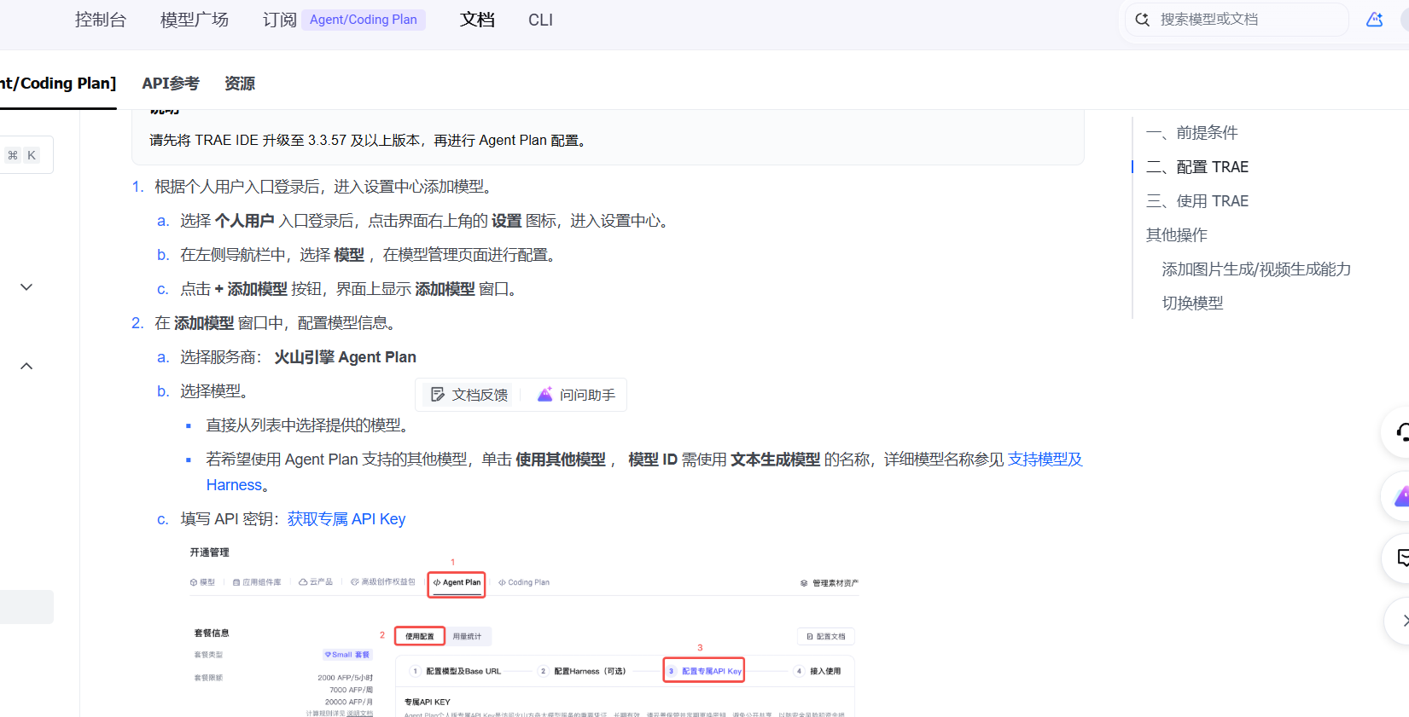The image size is (1409, 717).
Task: Click the text '填写 API 密钥:'
Action: [230, 519]
